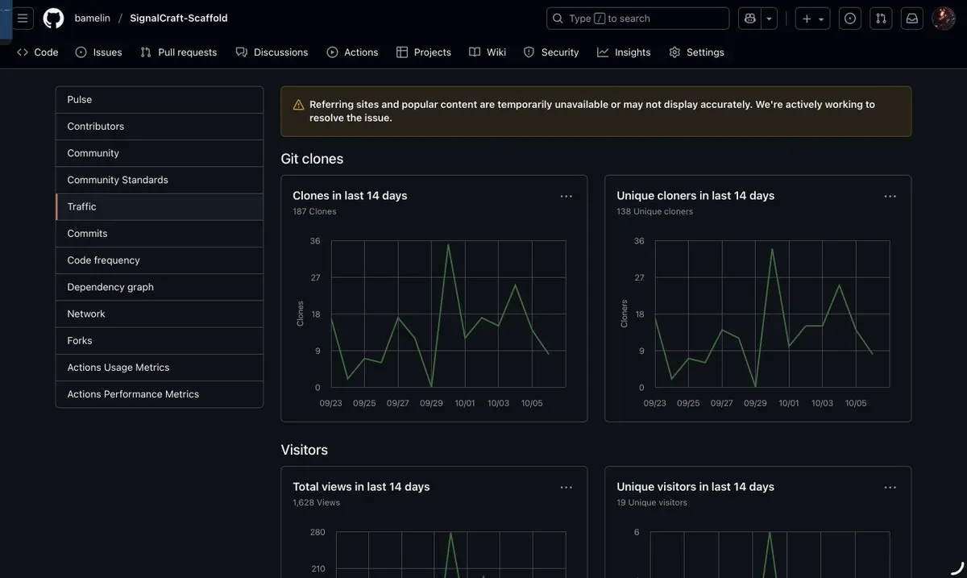Screen dimensions: 967x578
Task: Click the SignalCraft-Scaffold repository link
Action: (x=178, y=18)
